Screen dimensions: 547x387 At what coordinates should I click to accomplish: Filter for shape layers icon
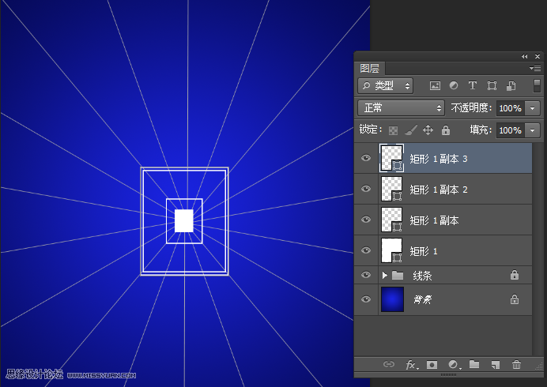[492, 86]
